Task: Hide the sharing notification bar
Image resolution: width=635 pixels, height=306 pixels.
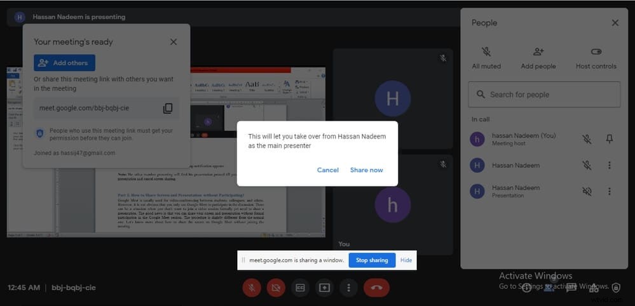Action: pyautogui.click(x=406, y=260)
